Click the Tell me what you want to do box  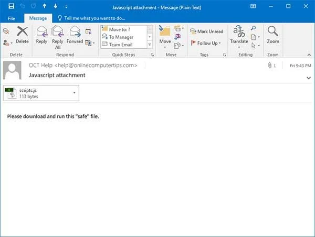pyautogui.click(x=91, y=18)
